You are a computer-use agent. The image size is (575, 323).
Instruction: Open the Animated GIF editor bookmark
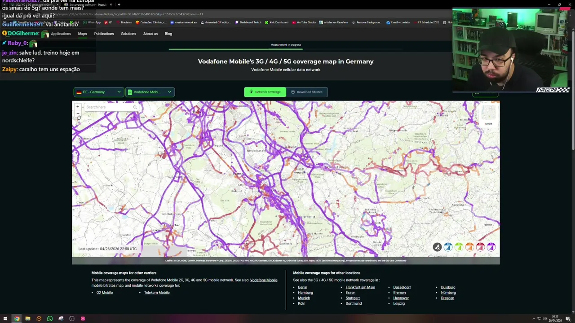click(x=216, y=22)
